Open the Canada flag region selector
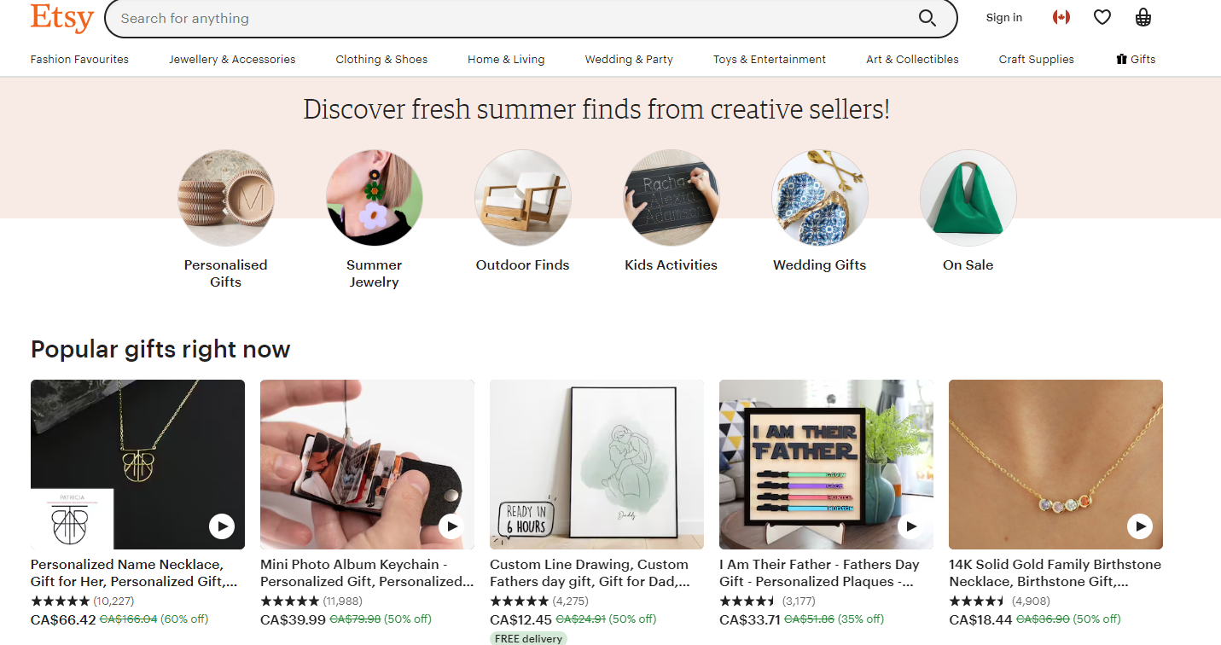This screenshot has width=1221, height=645. click(x=1061, y=17)
